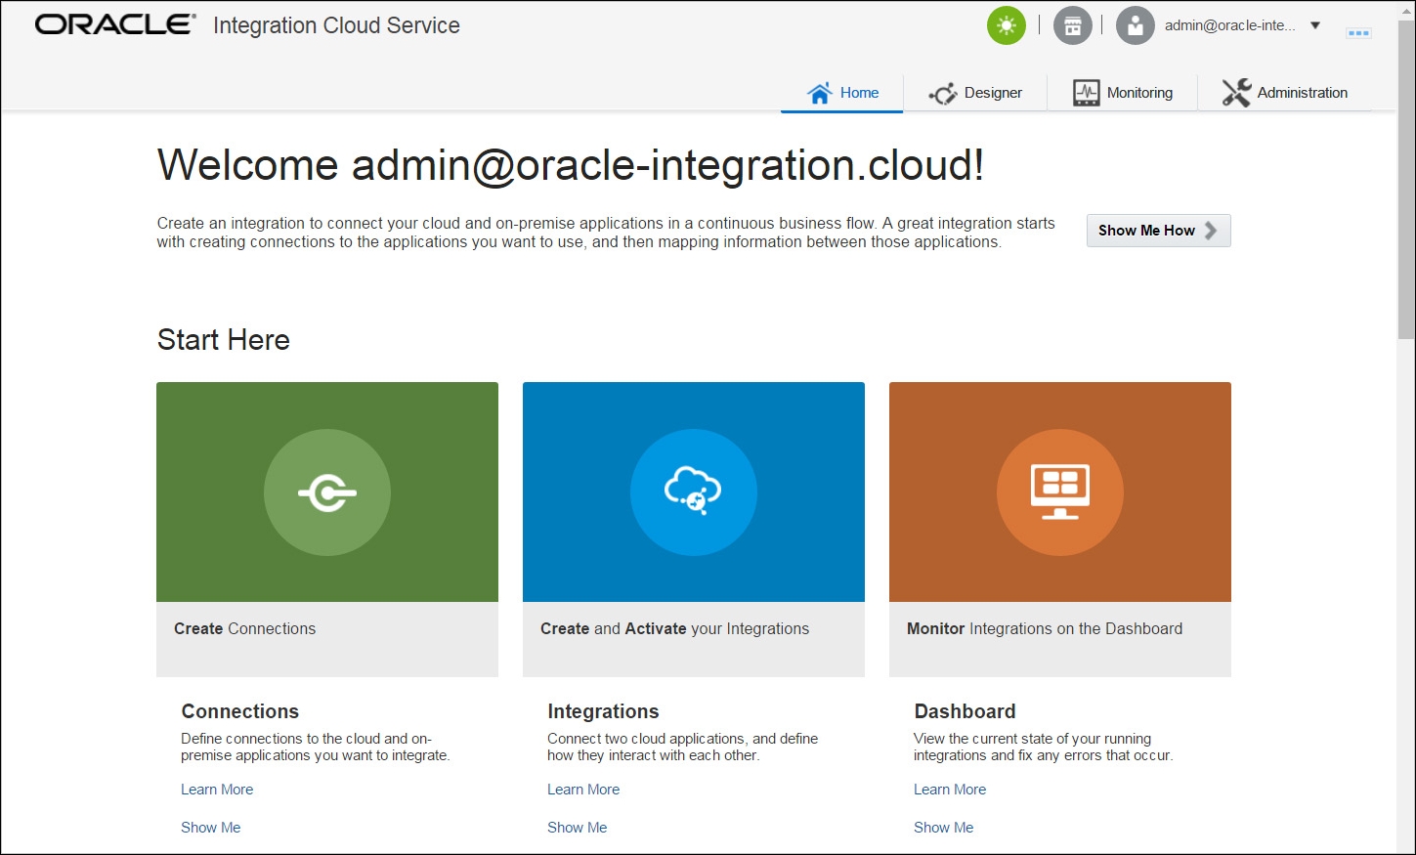
Task: Open the Home tab
Action: [842, 93]
